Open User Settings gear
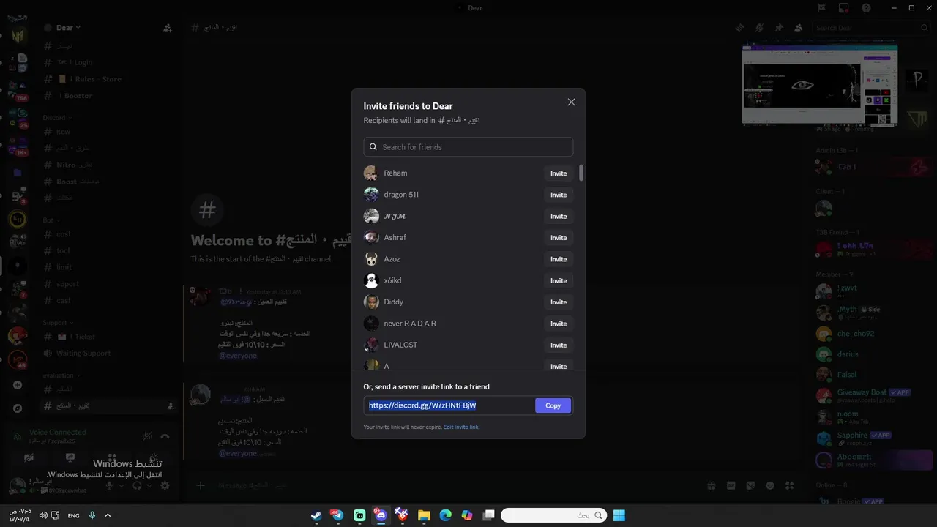The height and width of the screenshot is (527, 937). [165, 486]
